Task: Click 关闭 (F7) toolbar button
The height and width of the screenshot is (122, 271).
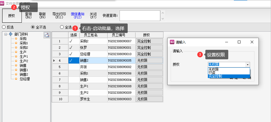Action: pos(93,15)
